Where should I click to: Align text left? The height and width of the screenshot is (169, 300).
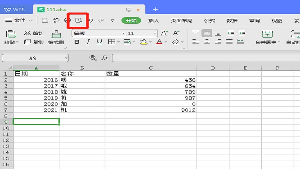pos(195,42)
